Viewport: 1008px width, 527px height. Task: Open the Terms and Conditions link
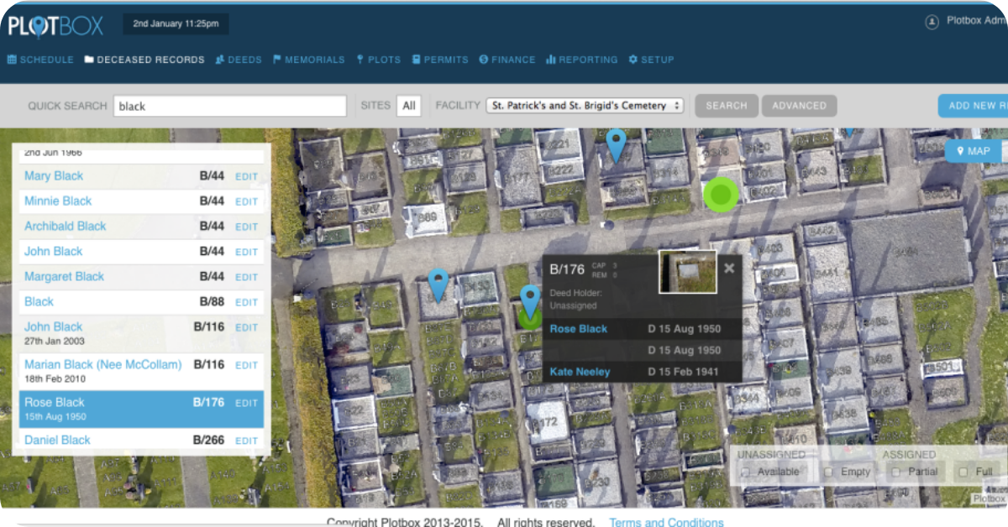pyautogui.click(x=666, y=522)
